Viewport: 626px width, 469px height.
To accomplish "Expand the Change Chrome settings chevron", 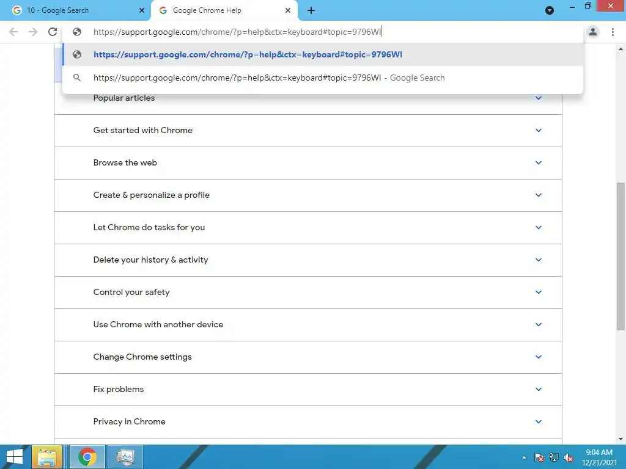I will coord(538,357).
